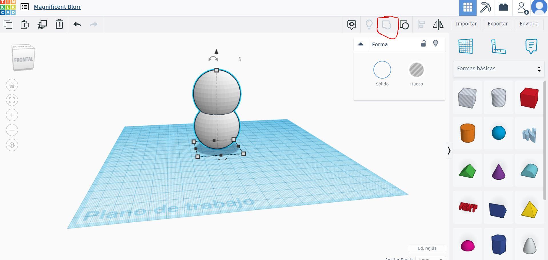This screenshot has height=260, width=548.
Task: Pick the blue polygon shape
Action: coord(499,244)
